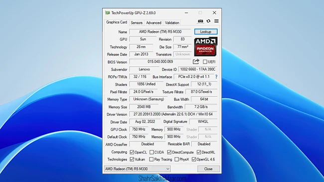The height and width of the screenshot is (182, 324).
Task: Click the AMD Radeon Graphics logo
Action: [205, 47]
